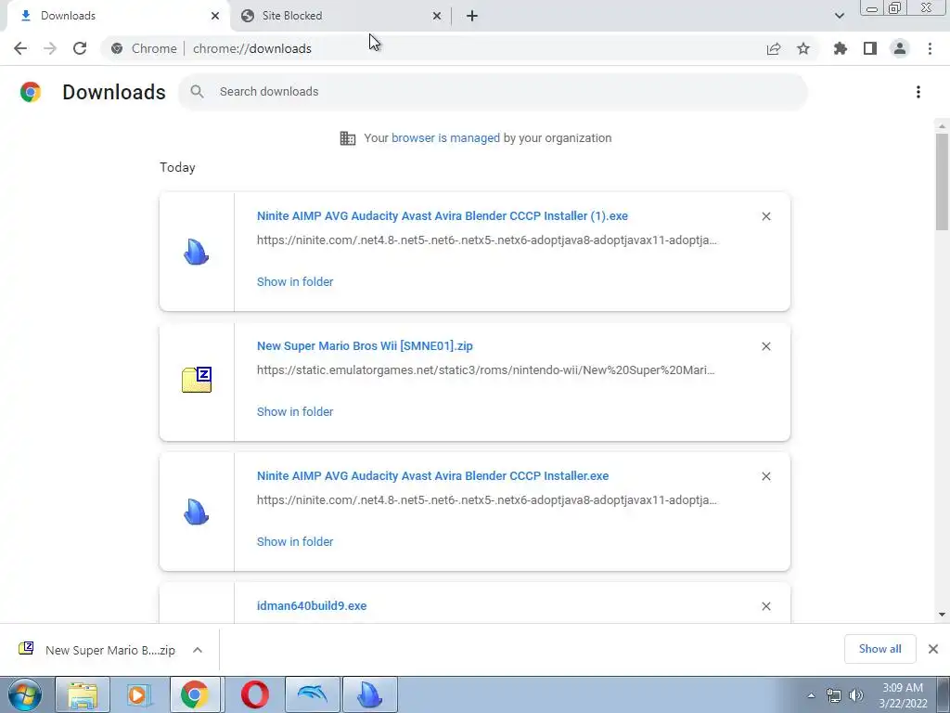Share this page icon in address bar
The width and height of the screenshot is (950, 713).
774,48
